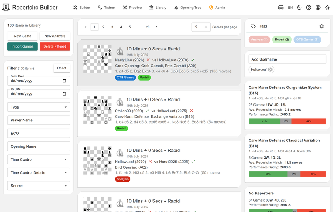
Task: Toggle dark mode with moon icon
Action: pos(299,8)
